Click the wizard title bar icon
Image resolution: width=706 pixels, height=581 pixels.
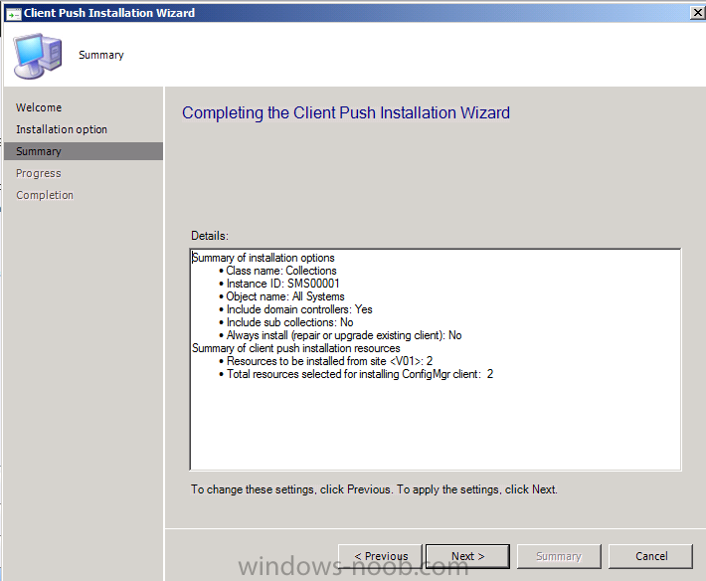pyautogui.click(x=13, y=14)
